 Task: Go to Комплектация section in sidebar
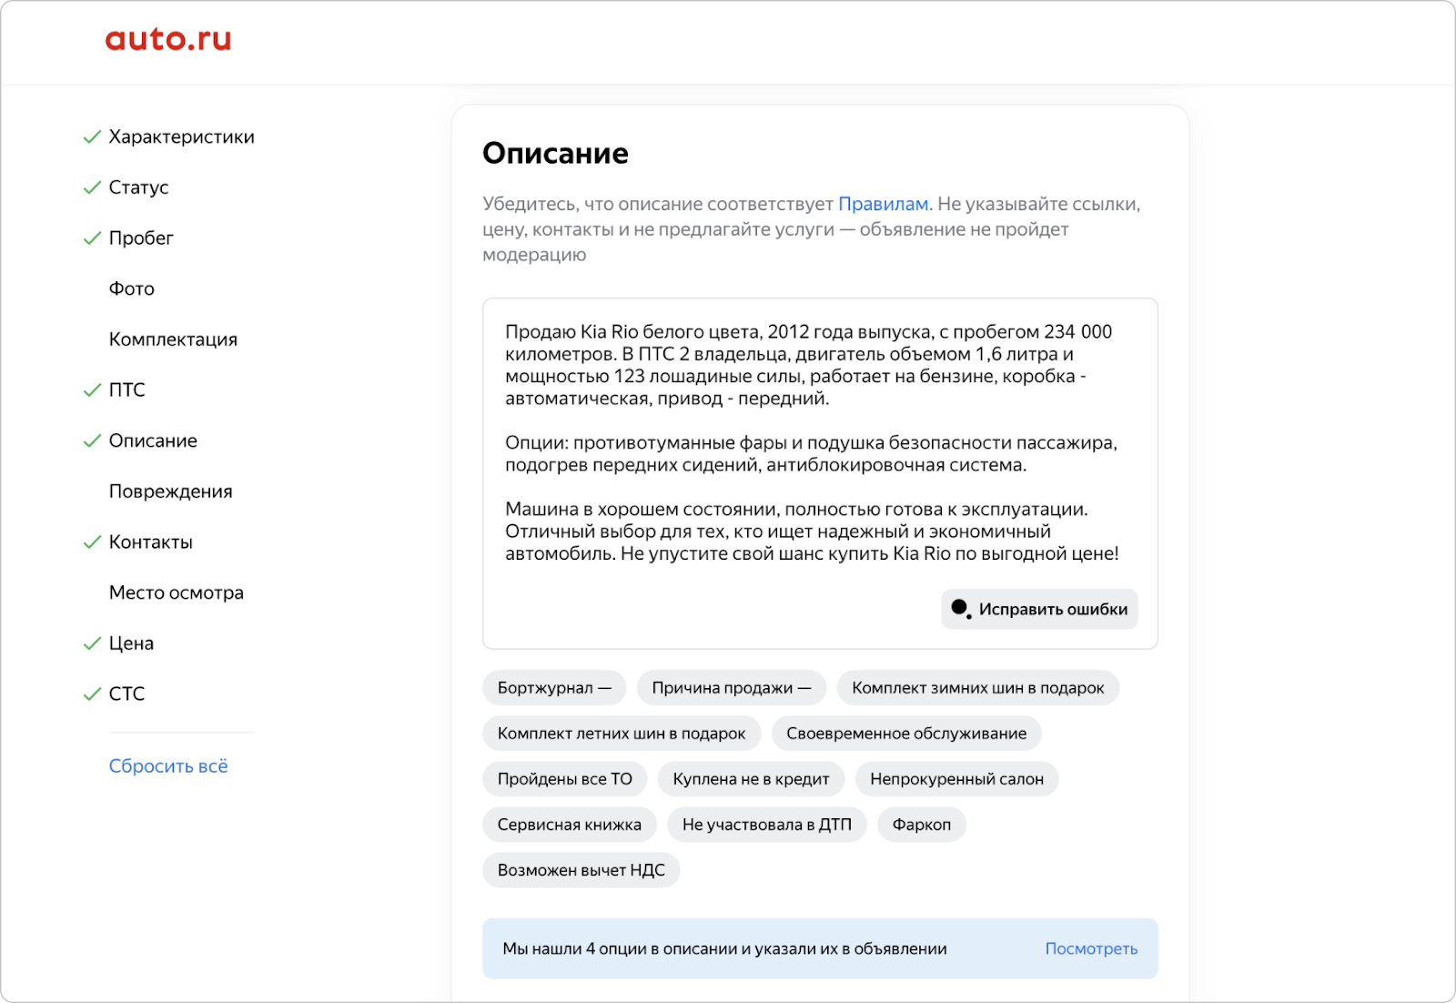click(x=173, y=339)
